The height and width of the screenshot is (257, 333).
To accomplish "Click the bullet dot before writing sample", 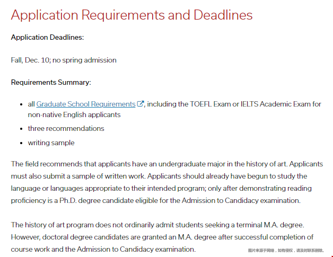I will click(22, 143).
